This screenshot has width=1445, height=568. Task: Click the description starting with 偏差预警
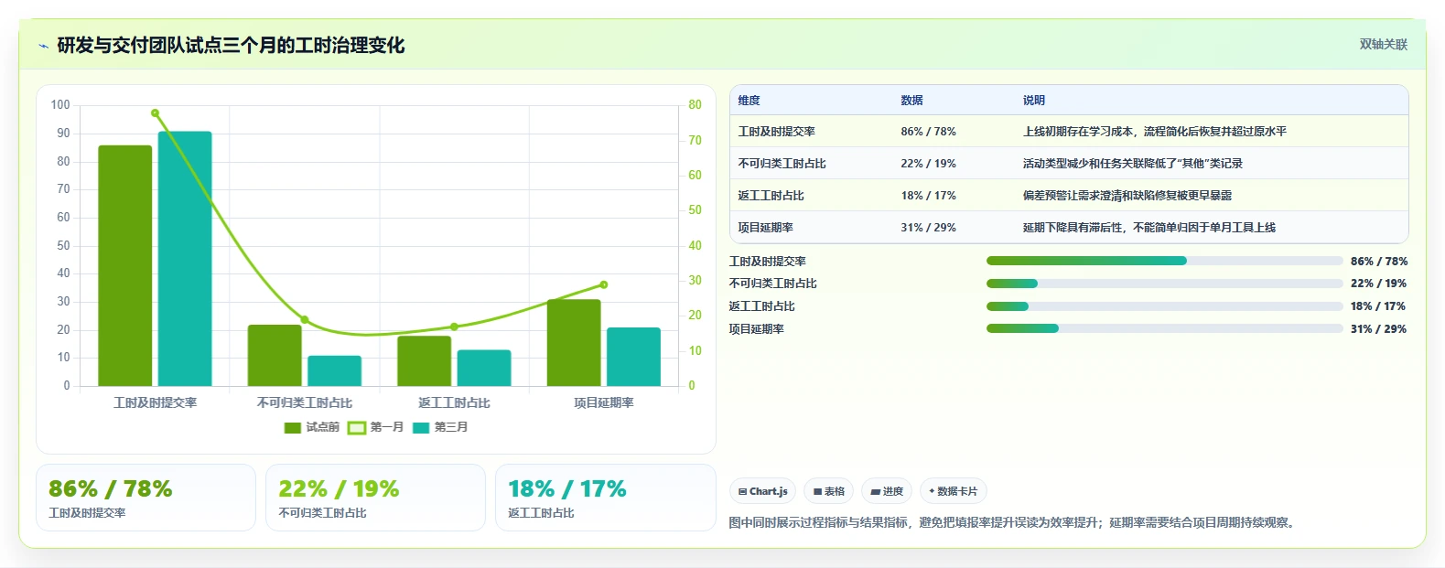tap(1127, 196)
